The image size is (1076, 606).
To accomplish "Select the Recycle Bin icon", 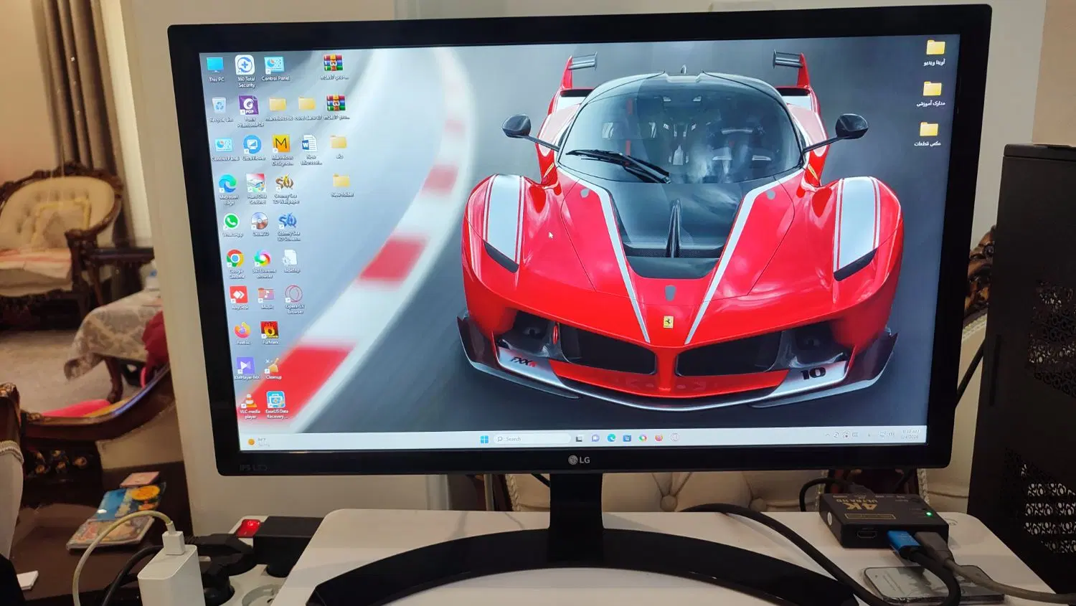I will 220,110.
